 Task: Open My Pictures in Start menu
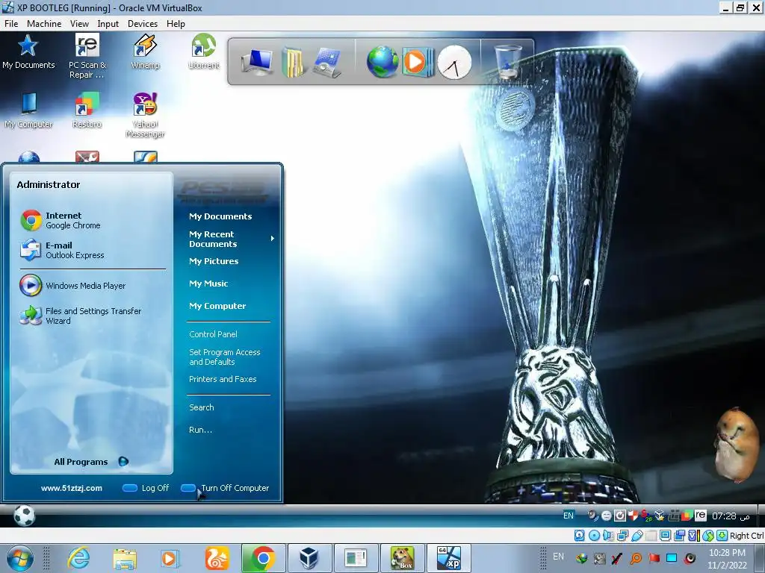[x=214, y=261]
